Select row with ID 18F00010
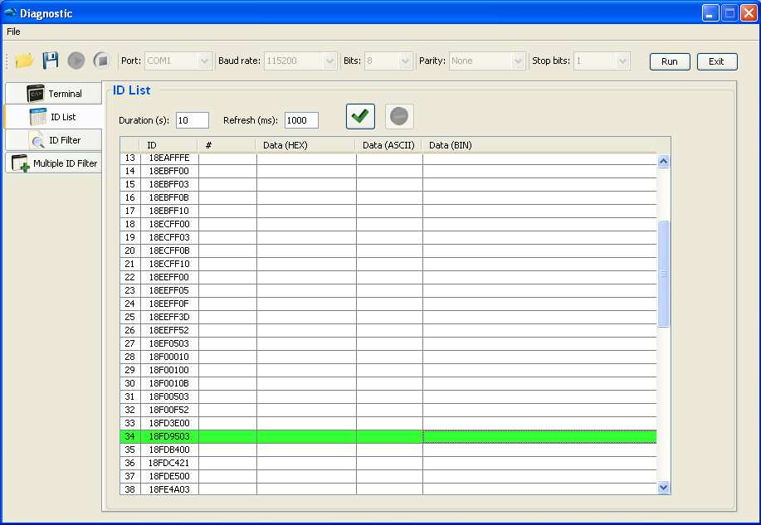761x525 pixels. 388,357
